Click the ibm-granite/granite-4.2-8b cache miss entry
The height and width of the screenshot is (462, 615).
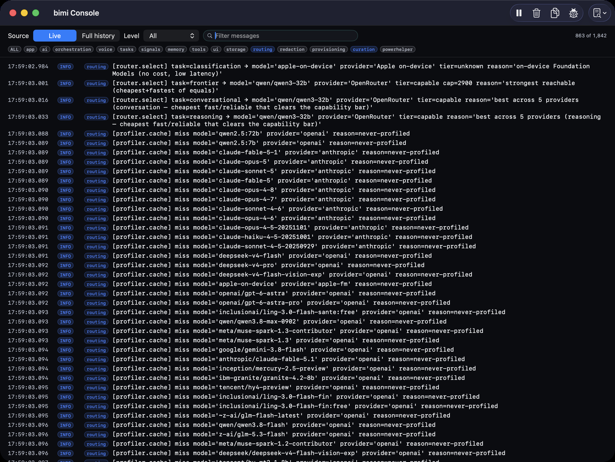(307, 378)
